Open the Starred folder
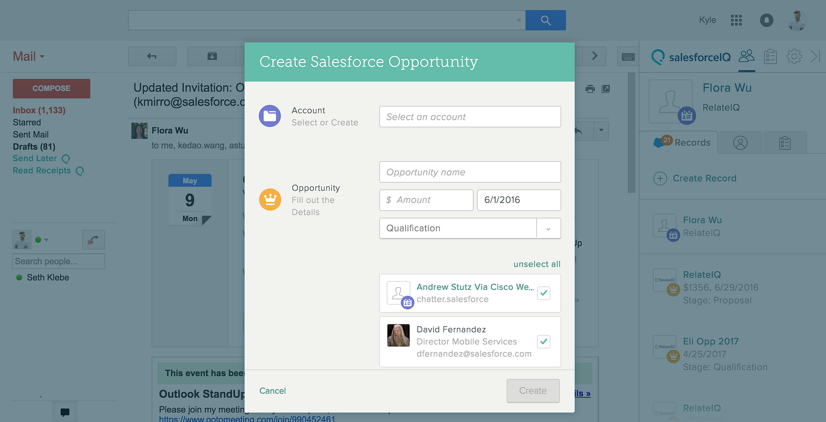The height and width of the screenshot is (422, 826). pyautogui.click(x=27, y=122)
